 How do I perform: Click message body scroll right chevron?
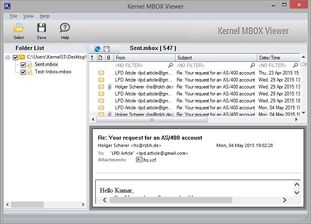click(284, 200)
